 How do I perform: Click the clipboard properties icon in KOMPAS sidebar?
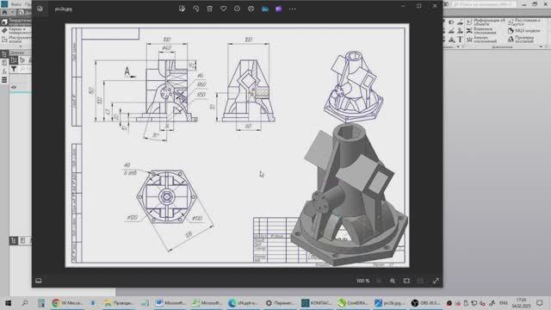(x=4, y=63)
